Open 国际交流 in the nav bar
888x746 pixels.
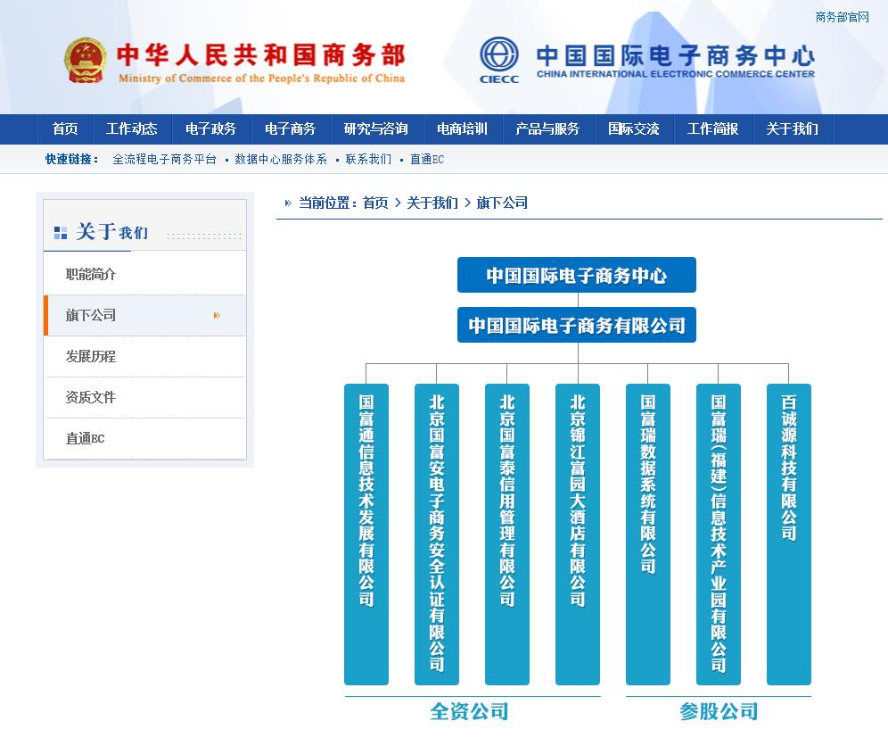click(634, 129)
